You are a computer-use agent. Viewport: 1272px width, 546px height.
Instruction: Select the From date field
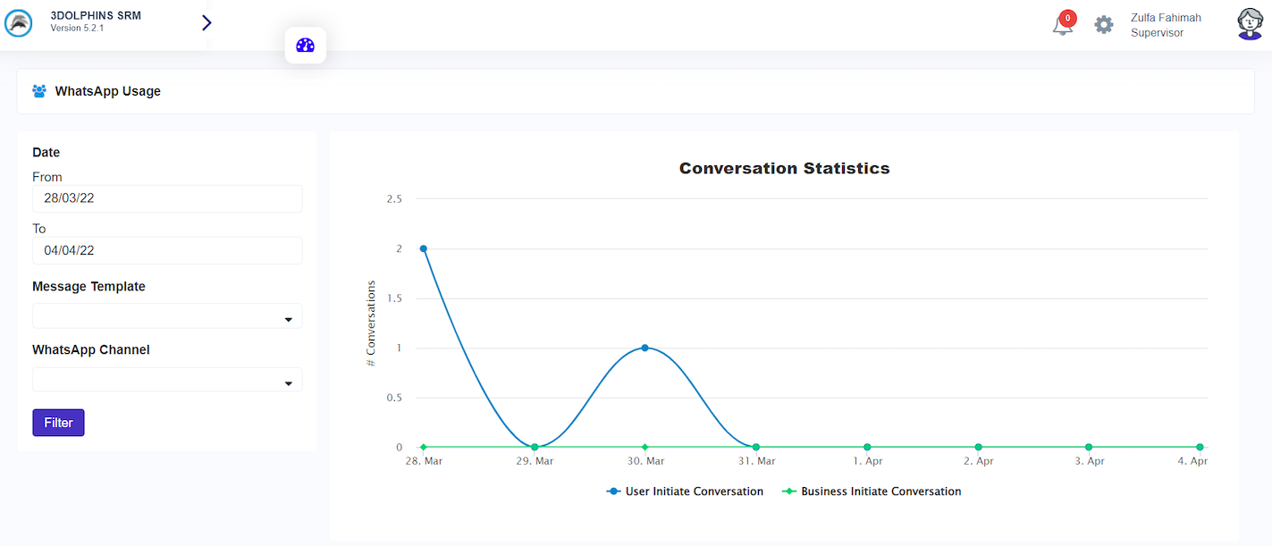pyautogui.click(x=167, y=198)
